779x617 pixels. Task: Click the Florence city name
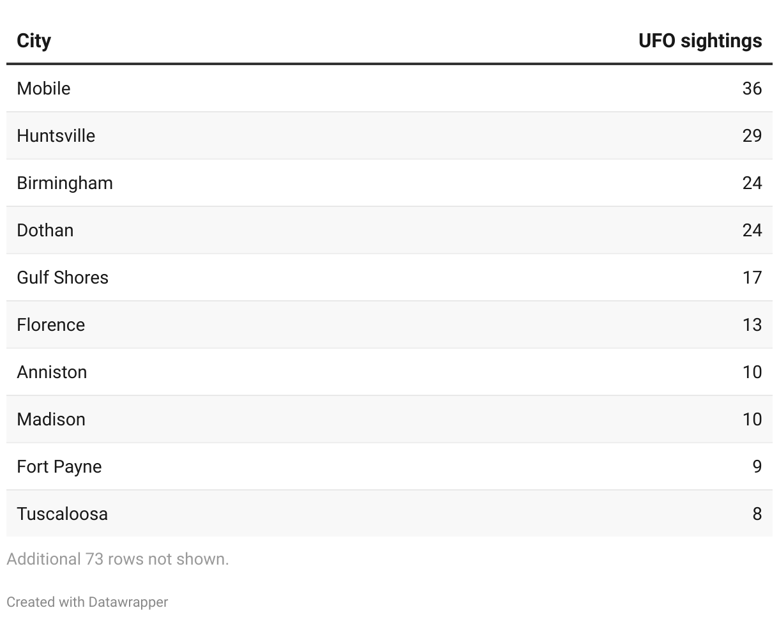(50, 324)
